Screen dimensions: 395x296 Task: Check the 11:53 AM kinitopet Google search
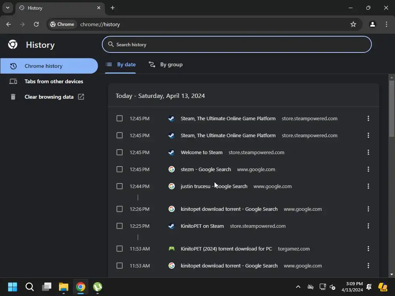point(120,266)
